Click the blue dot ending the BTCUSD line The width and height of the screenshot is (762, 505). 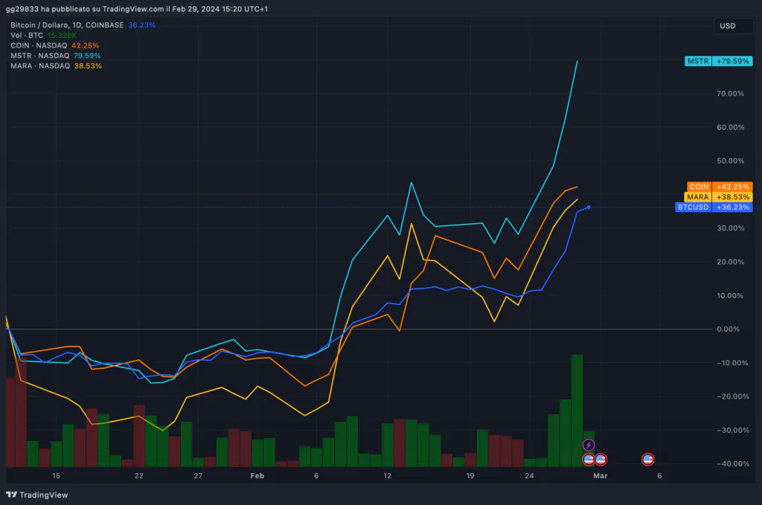click(589, 207)
